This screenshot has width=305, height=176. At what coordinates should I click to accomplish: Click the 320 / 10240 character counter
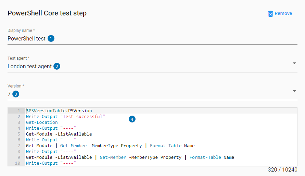pyautogui.click(x=283, y=170)
